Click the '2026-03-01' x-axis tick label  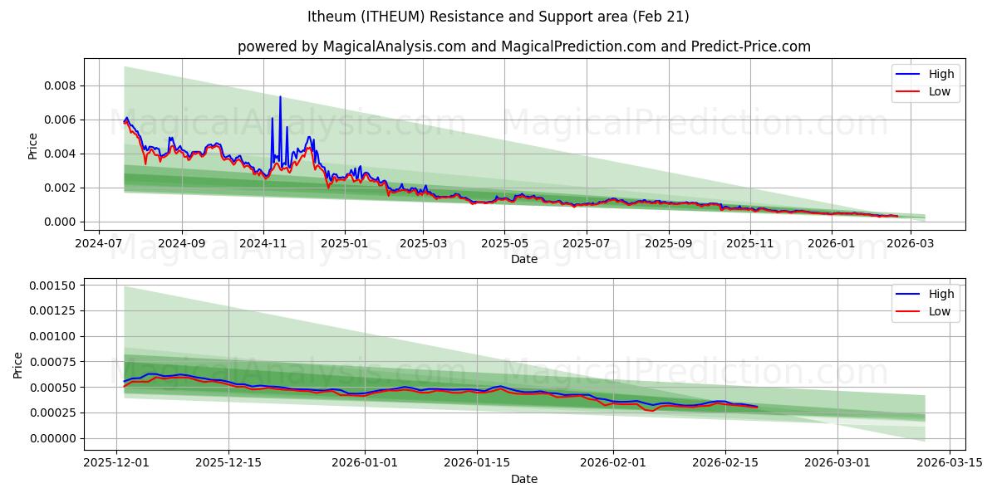837,463
